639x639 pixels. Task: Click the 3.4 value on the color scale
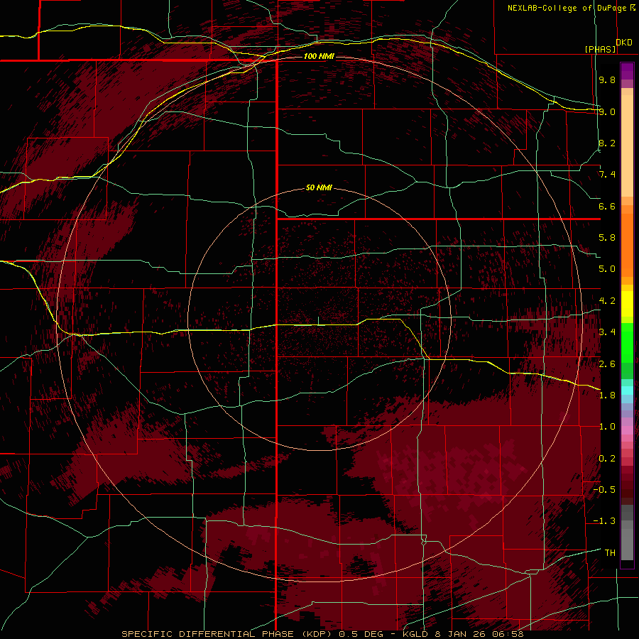[607, 332]
